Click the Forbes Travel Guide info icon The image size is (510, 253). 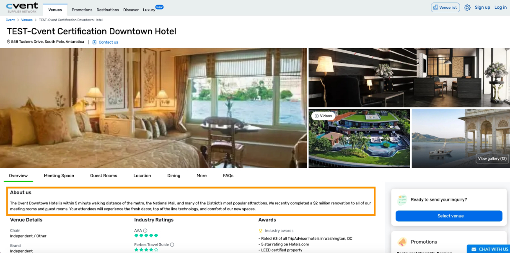coord(172,245)
